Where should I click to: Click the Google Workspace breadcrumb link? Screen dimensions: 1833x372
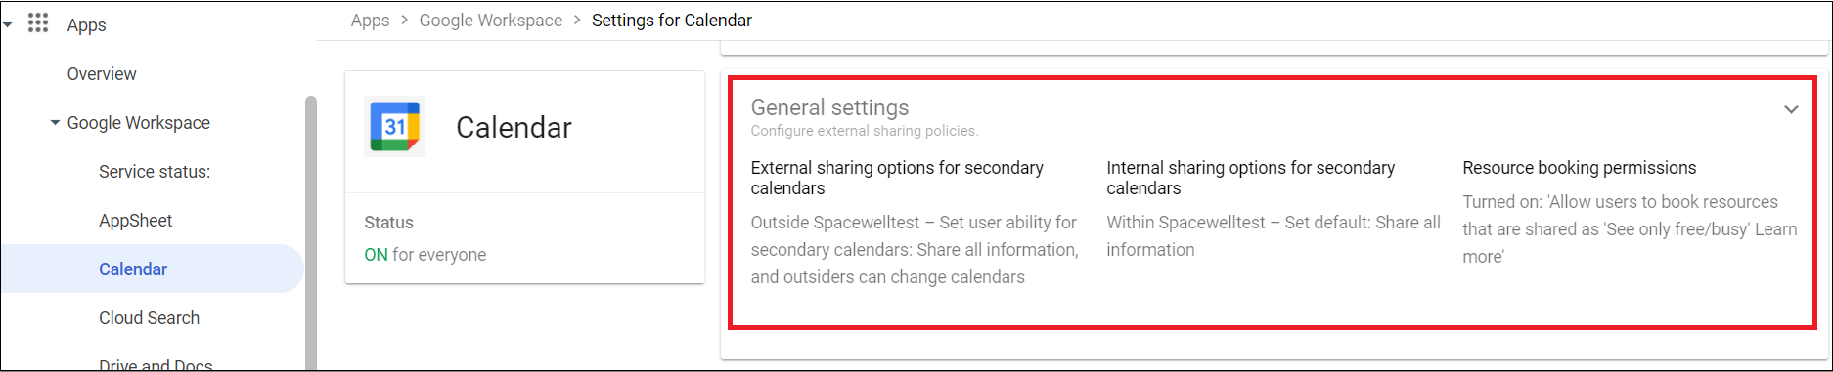[x=491, y=21]
